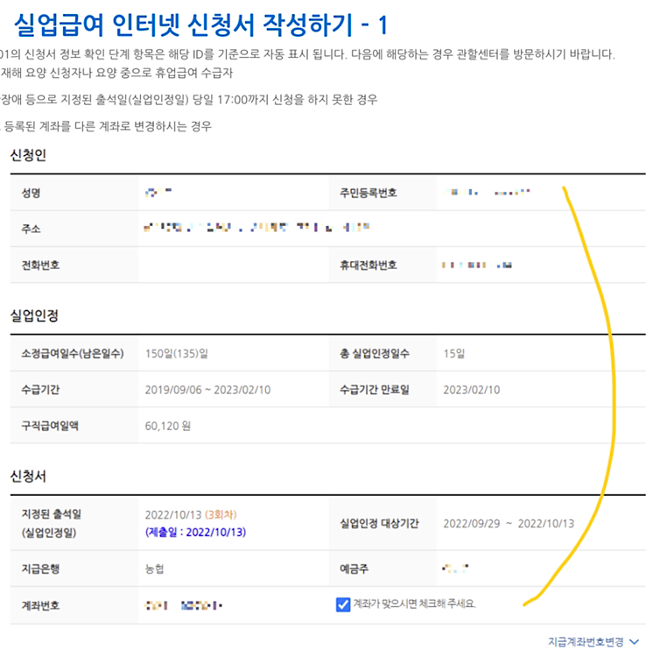Click the text 계좌가 맞으시면 체크해 주세요
646x657 pixels.
(415, 604)
